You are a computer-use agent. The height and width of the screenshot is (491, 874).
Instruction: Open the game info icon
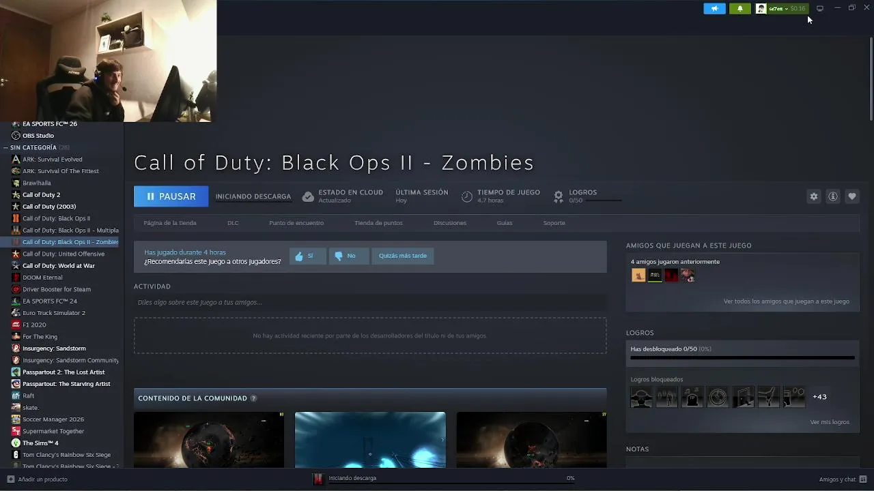[x=833, y=196]
